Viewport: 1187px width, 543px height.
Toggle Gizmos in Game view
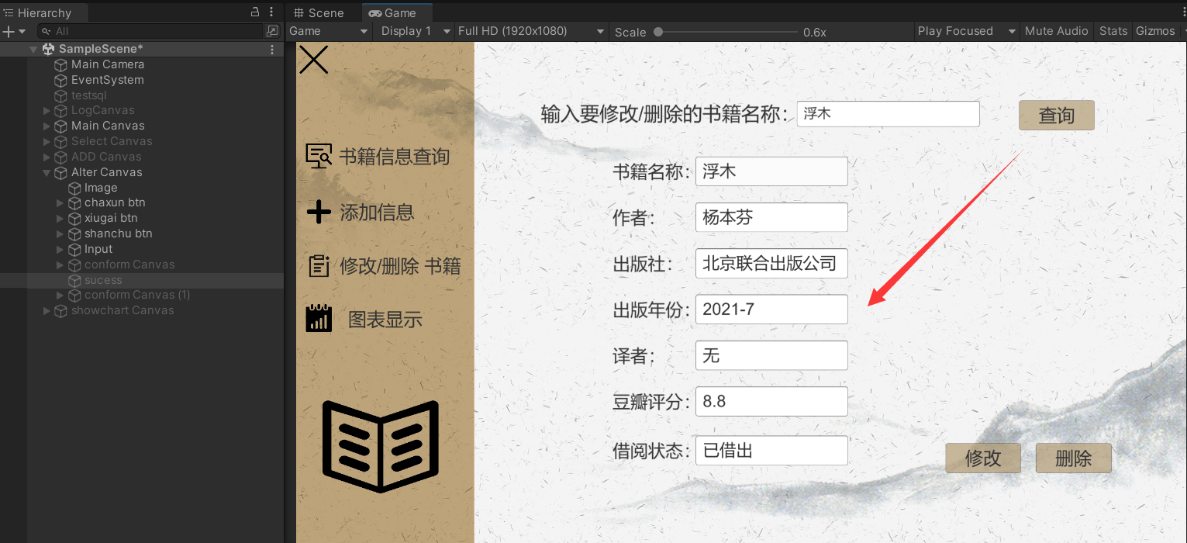[x=1155, y=31]
